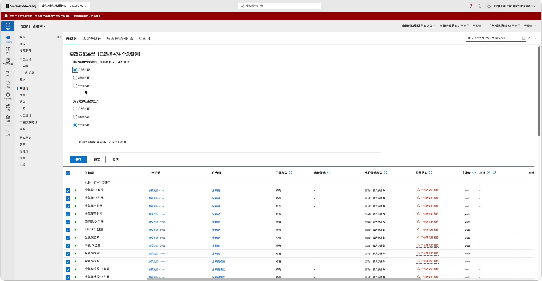The width and height of the screenshot is (542, 281).
Task: Switch to 负面关键词列表 tab
Action: [x=120, y=38]
